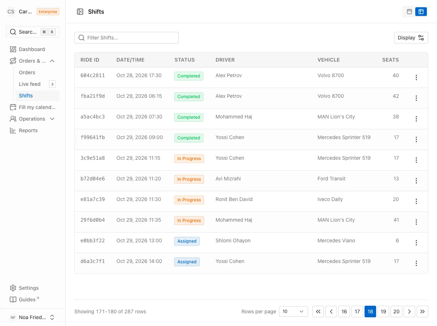Go to page 17
The height and width of the screenshot is (326, 437).
click(357, 312)
